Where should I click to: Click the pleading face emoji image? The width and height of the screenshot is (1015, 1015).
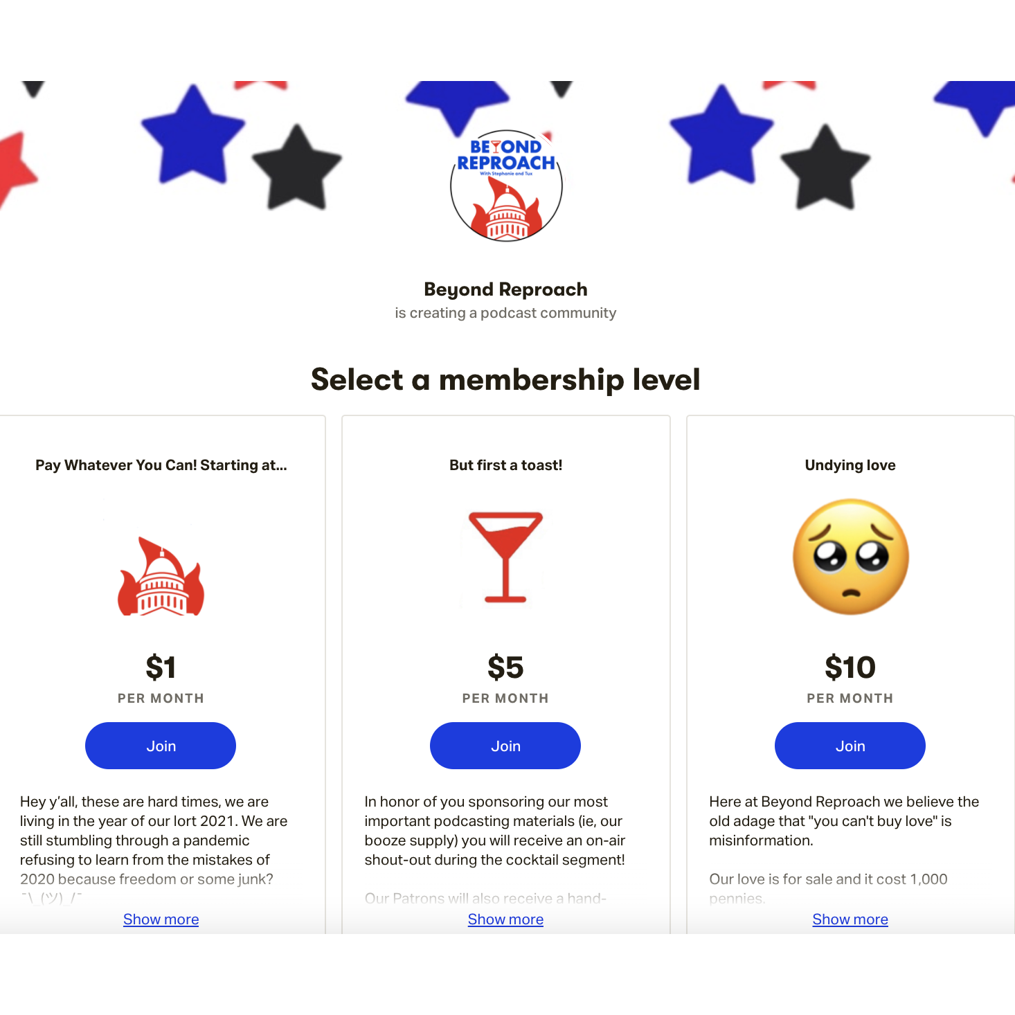coord(850,557)
